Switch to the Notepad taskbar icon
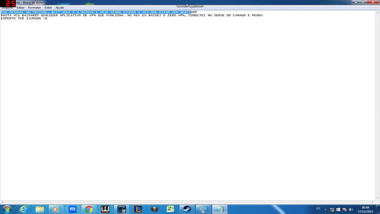Image resolution: width=380 pixels, height=214 pixels. click(x=220, y=210)
